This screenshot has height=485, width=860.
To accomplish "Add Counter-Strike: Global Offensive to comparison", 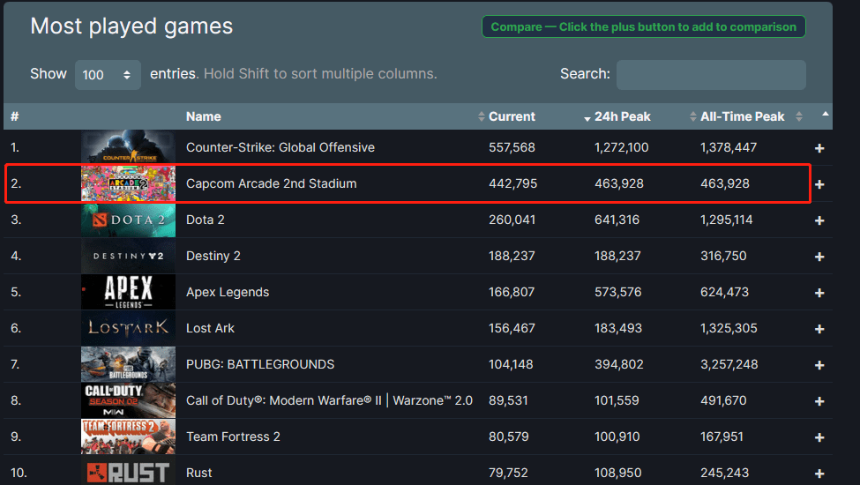I will coord(819,148).
